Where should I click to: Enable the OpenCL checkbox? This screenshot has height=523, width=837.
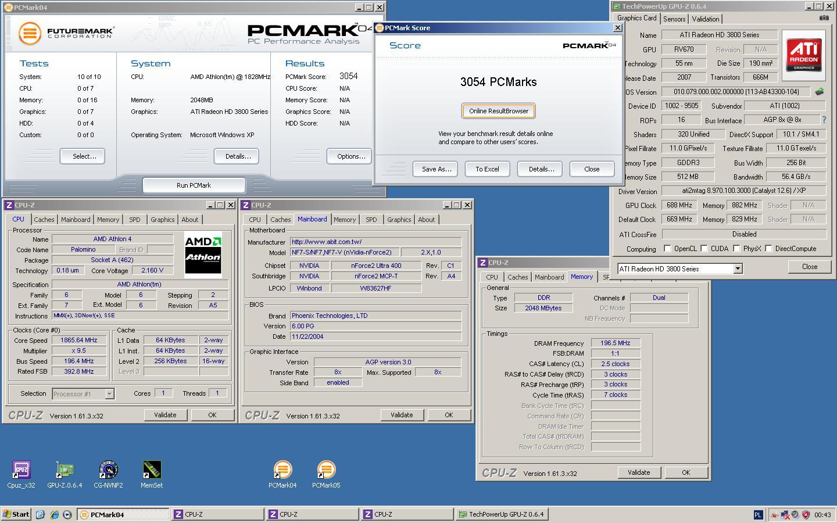667,249
